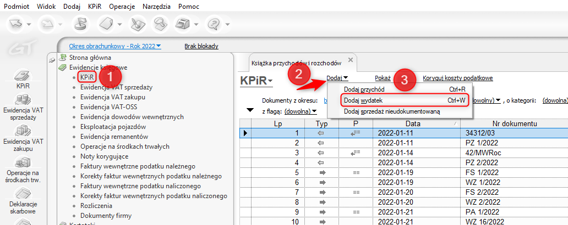568x225 pixels.
Task: Select Ewidencja dowodów wewnętrznych in the tree
Action: [132, 117]
